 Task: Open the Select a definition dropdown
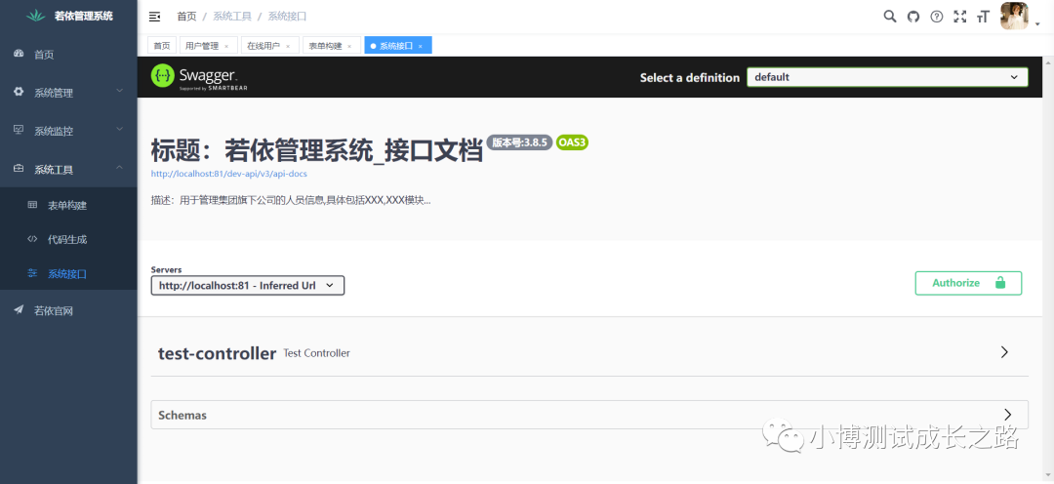[x=887, y=77]
